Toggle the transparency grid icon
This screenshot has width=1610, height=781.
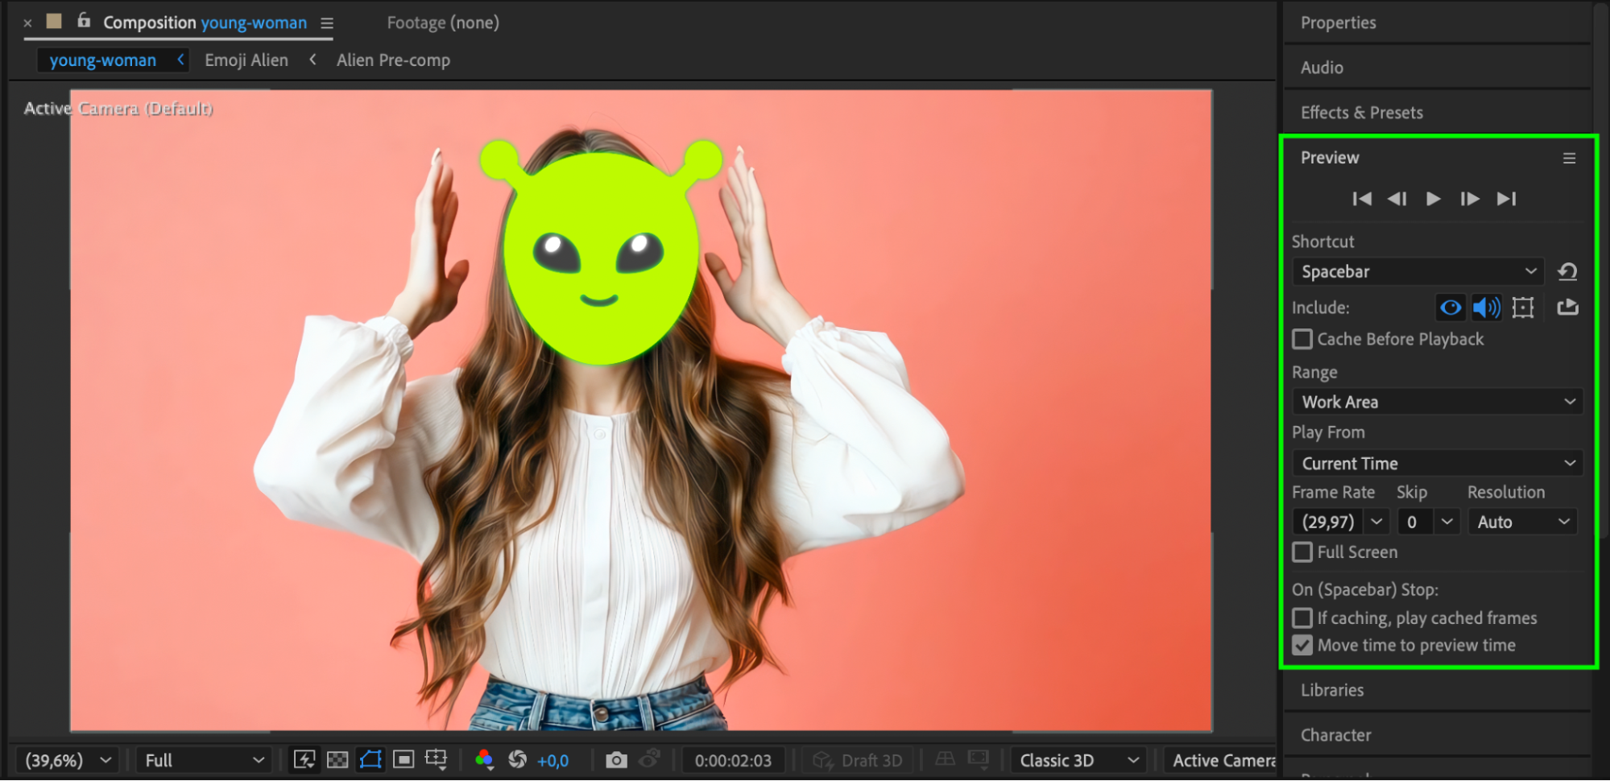[337, 760]
